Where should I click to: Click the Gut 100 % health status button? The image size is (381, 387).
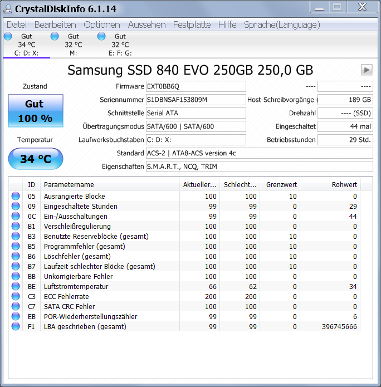pyautogui.click(x=36, y=111)
